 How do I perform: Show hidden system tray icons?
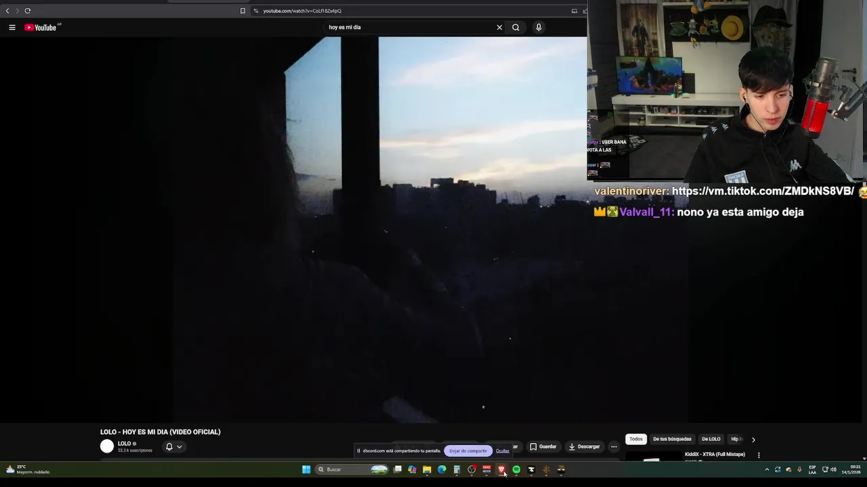coord(767,469)
